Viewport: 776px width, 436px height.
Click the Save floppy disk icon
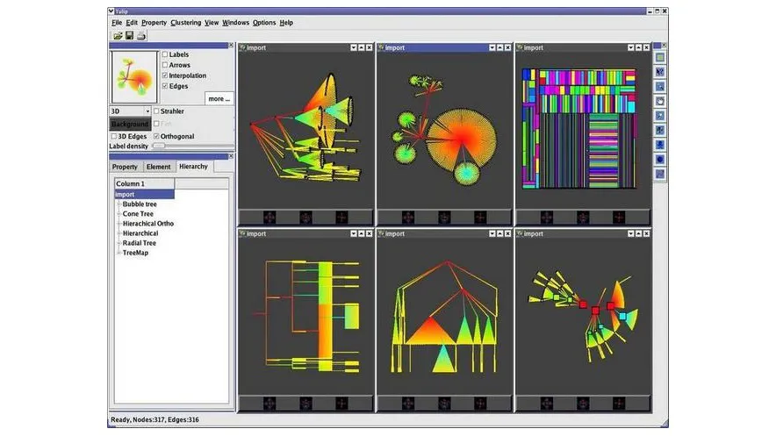pyautogui.click(x=129, y=36)
